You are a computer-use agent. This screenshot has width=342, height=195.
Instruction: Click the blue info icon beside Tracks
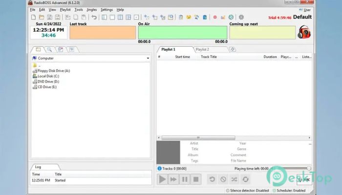click(x=159, y=169)
